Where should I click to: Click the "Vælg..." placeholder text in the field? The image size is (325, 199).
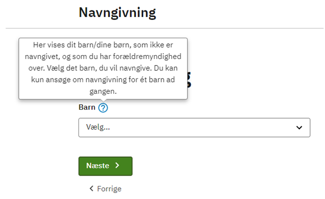98,127
